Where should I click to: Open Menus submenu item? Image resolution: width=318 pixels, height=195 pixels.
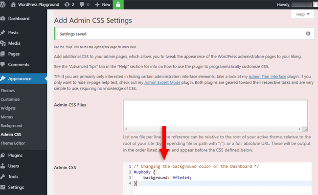(7, 117)
